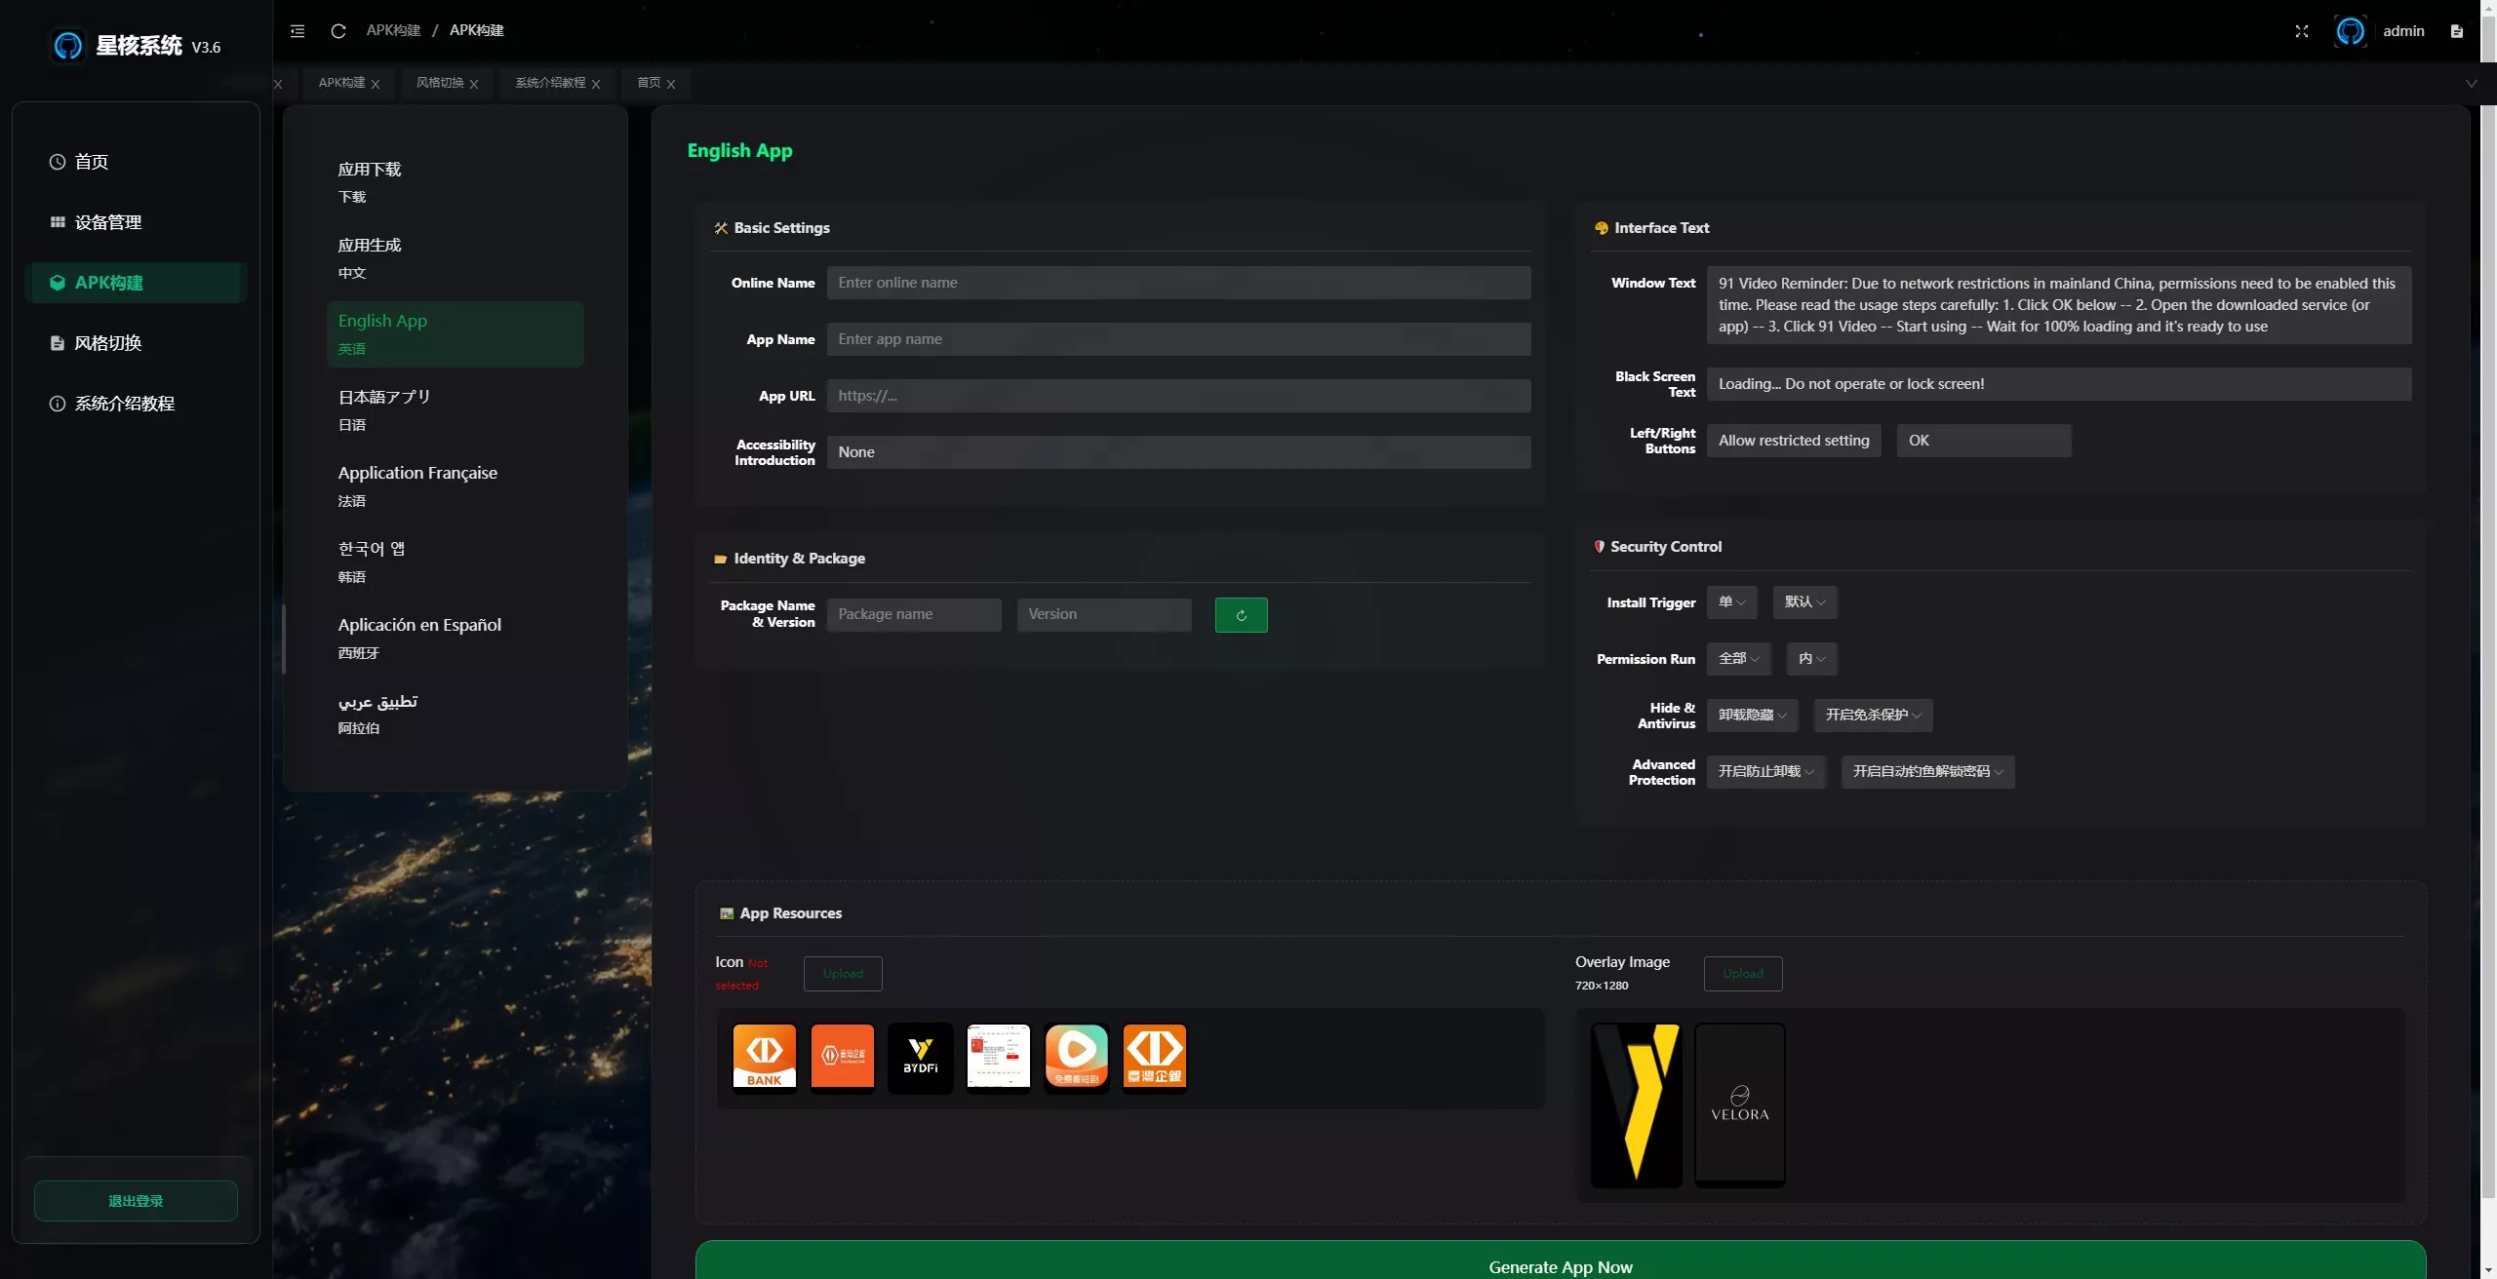This screenshot has width=2497, height=1279.
Task: Click the 退出登录 logout button
Action: tap(136, 1201)
